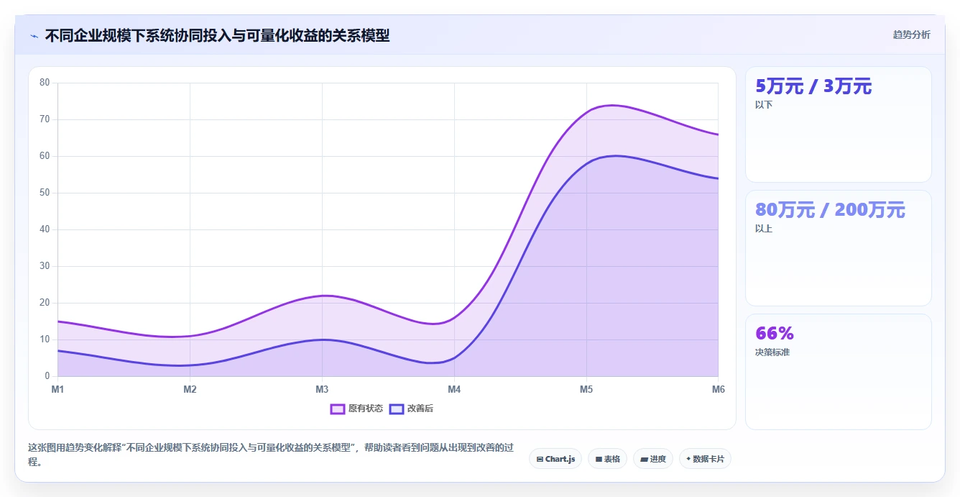The height and width of the screenshot is (497, 960).
Task: Click the 60 value on the y-axis
Action: click(45, 156)
